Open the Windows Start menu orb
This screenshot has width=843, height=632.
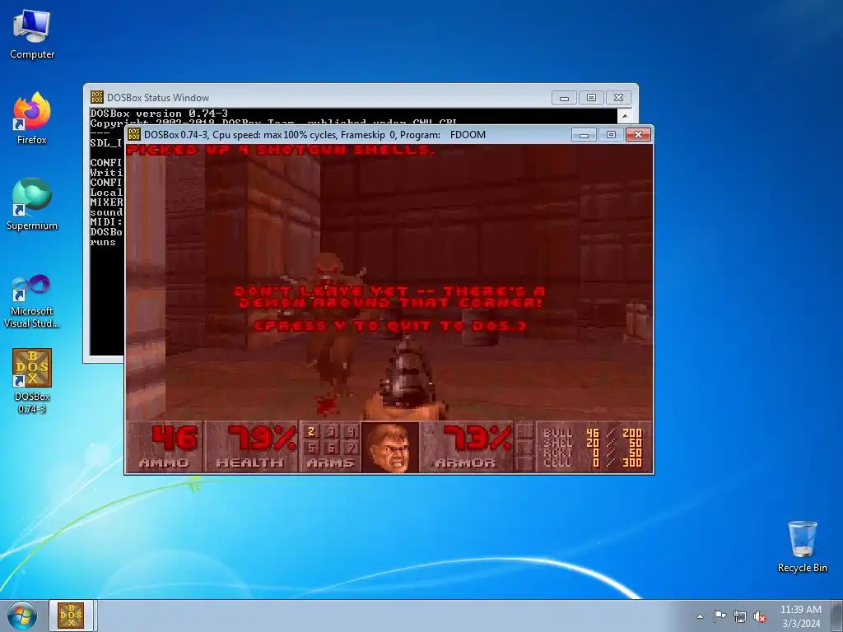[x=22, y=616]
